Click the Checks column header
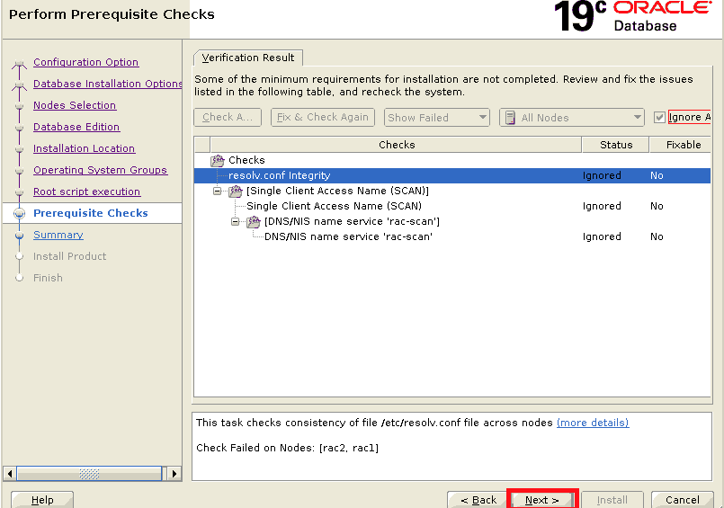 coord(396,145)
